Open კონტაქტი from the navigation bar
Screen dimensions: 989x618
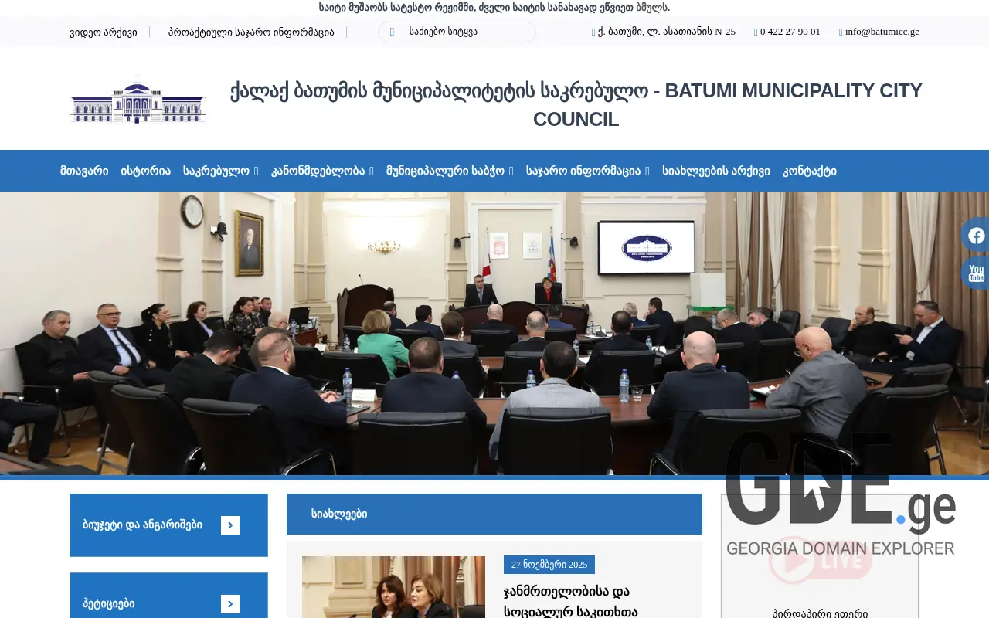809,171
